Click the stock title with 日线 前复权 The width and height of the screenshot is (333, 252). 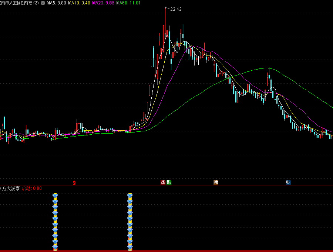[x=19, y=3]
